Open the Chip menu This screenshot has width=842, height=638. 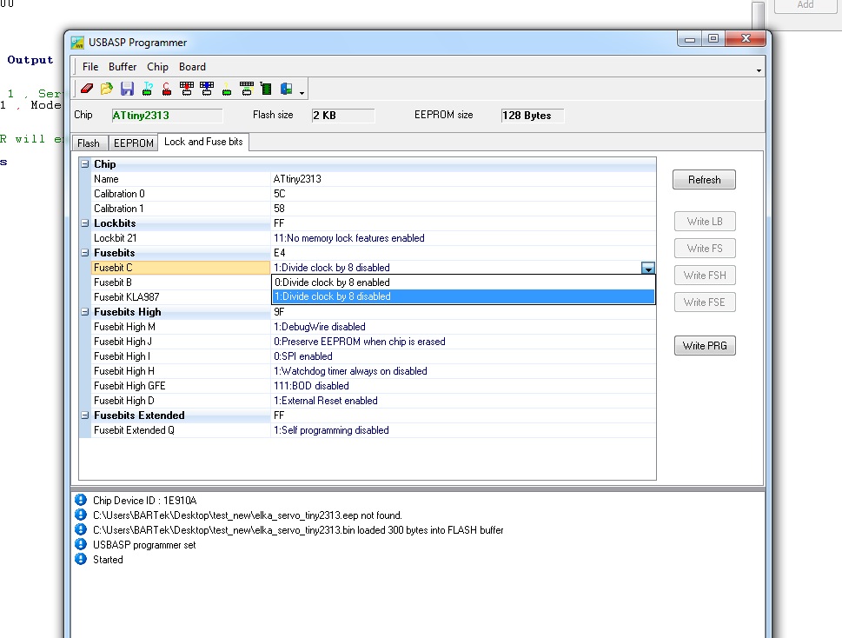click(x=157, y=67)
